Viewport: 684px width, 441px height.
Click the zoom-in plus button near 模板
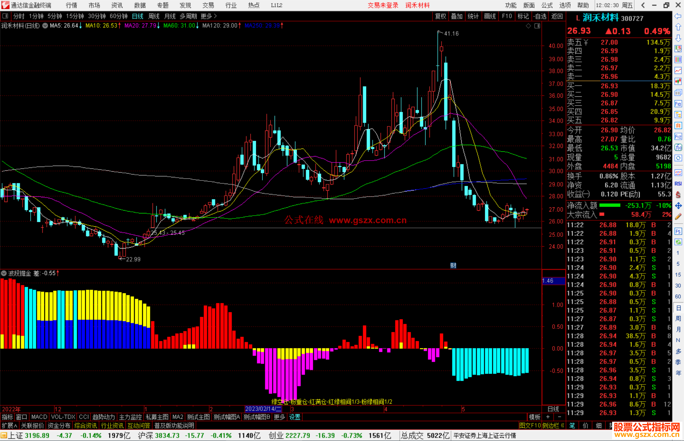point(548,417)
